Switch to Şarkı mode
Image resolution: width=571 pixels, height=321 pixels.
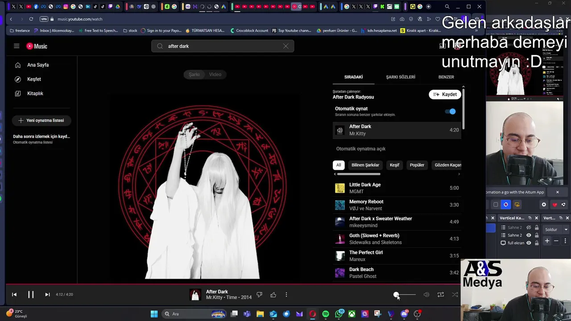coord(194,74)
